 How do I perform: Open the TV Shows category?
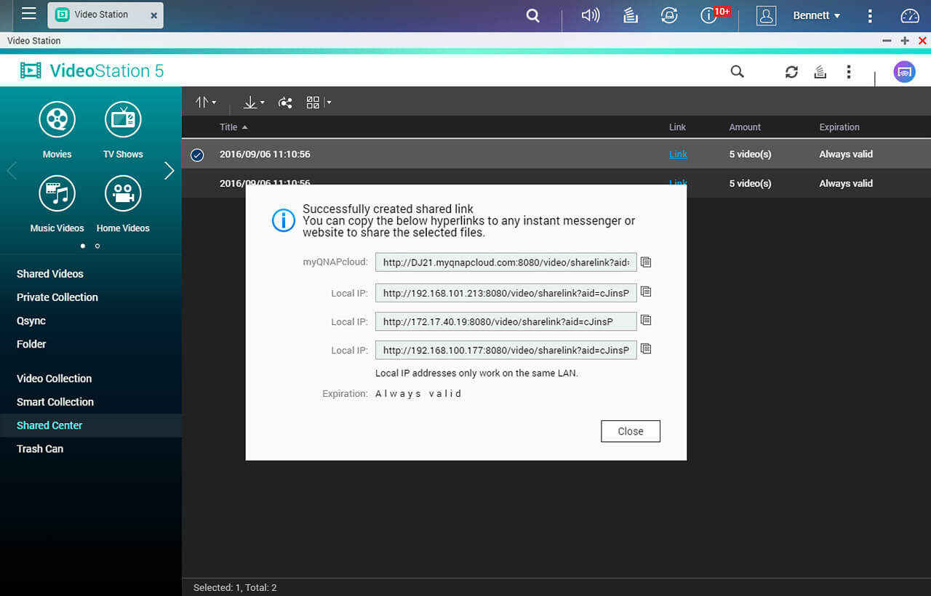point(123,129)
